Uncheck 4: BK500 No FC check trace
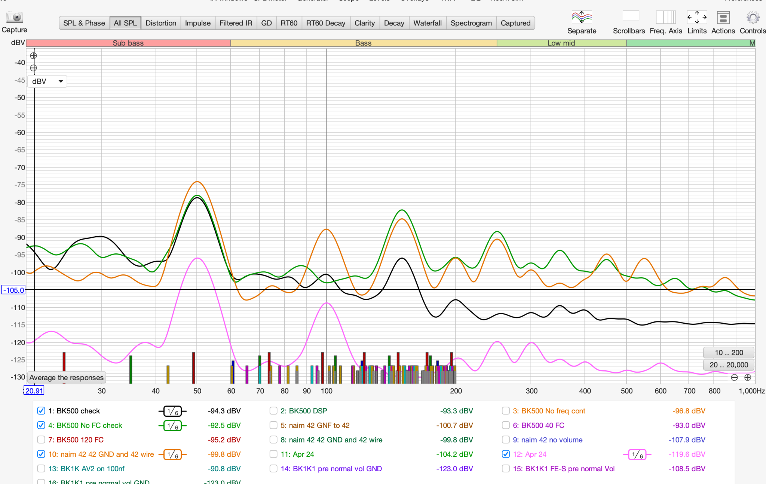The height and width of the screenshot is (484, 766). click(x=41, y=425)
